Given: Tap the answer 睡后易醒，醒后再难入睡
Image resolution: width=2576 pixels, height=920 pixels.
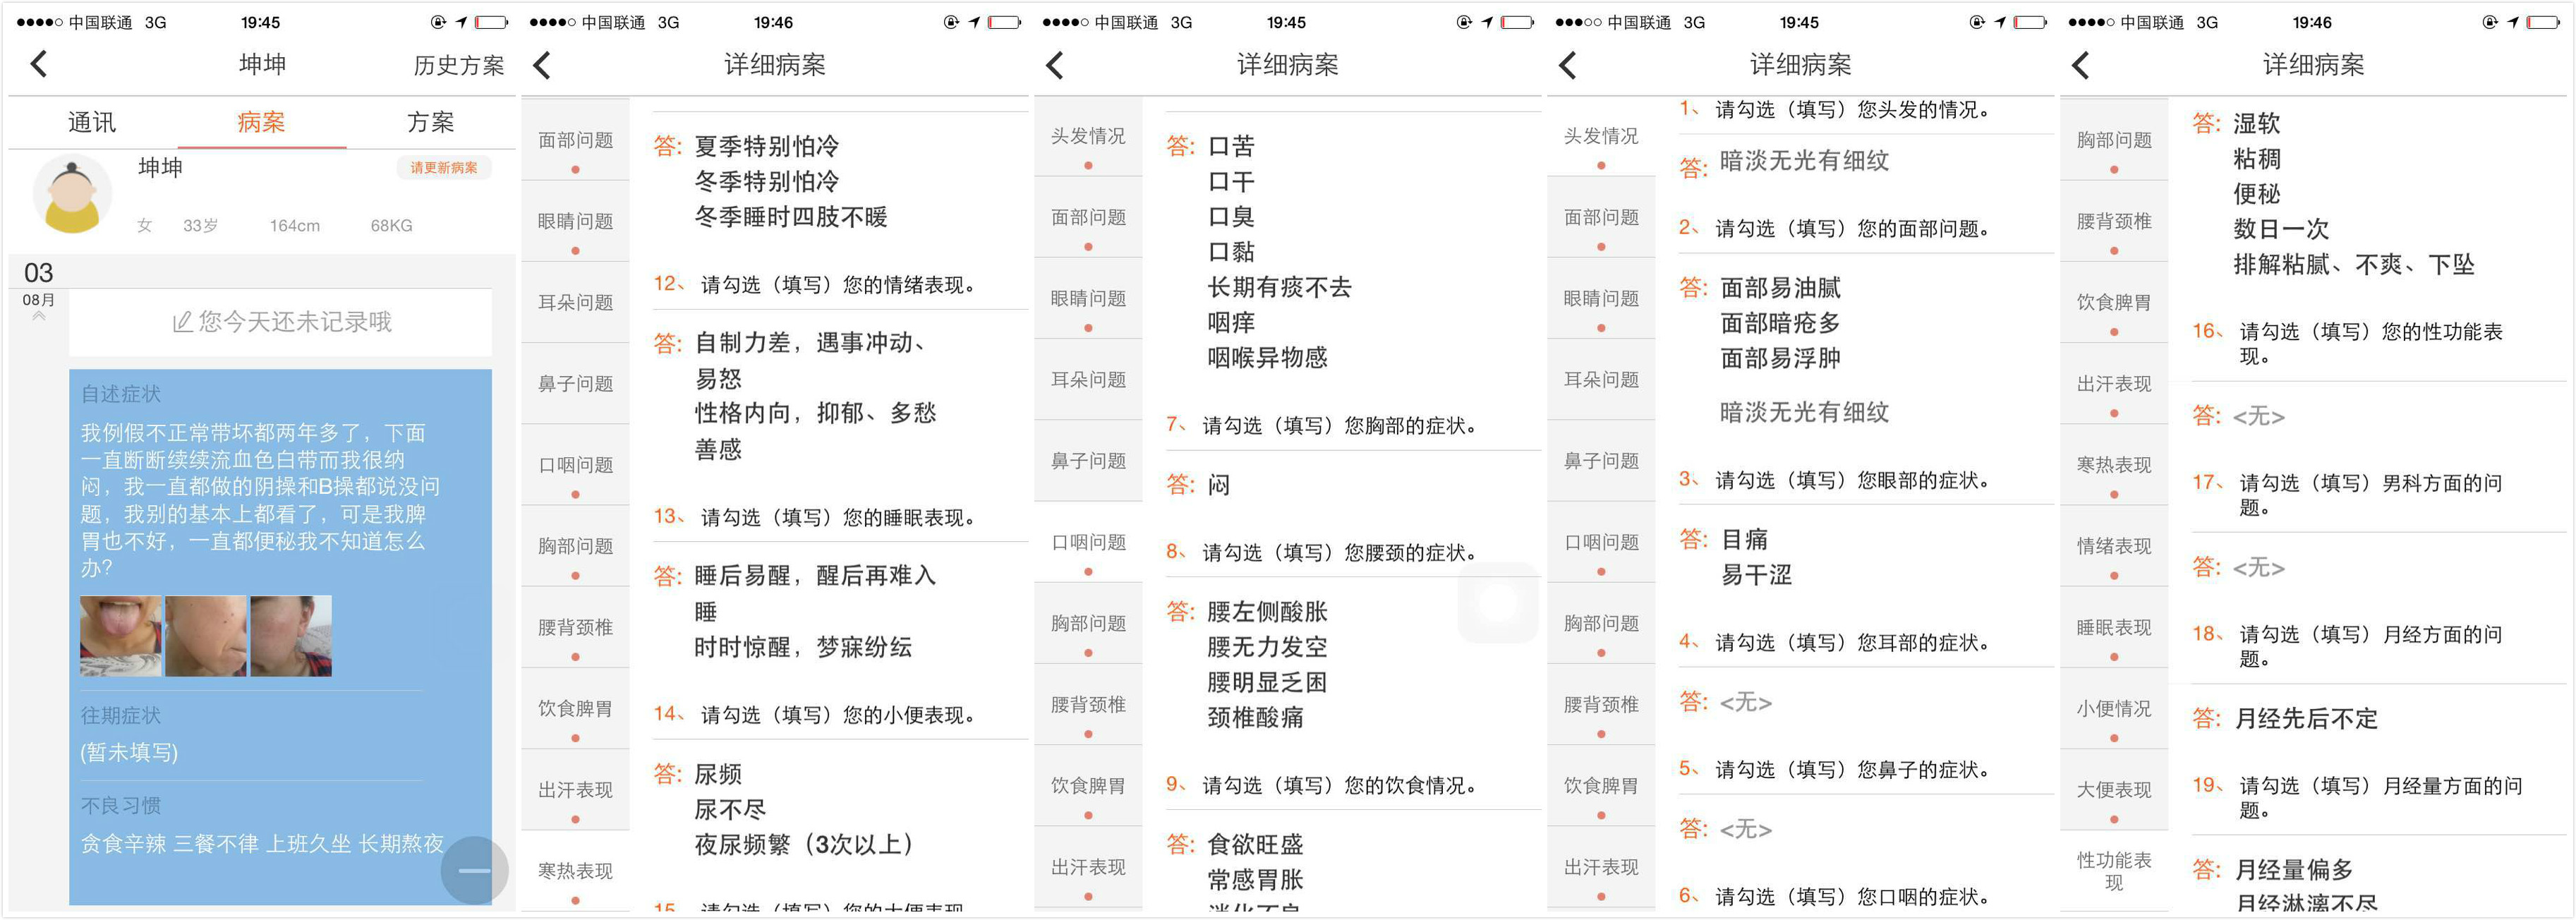Looking at the screenshot, I should pos(815,593).
